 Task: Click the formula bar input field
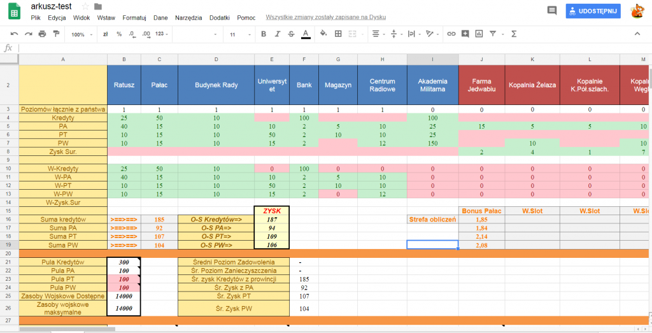[318, 48]
